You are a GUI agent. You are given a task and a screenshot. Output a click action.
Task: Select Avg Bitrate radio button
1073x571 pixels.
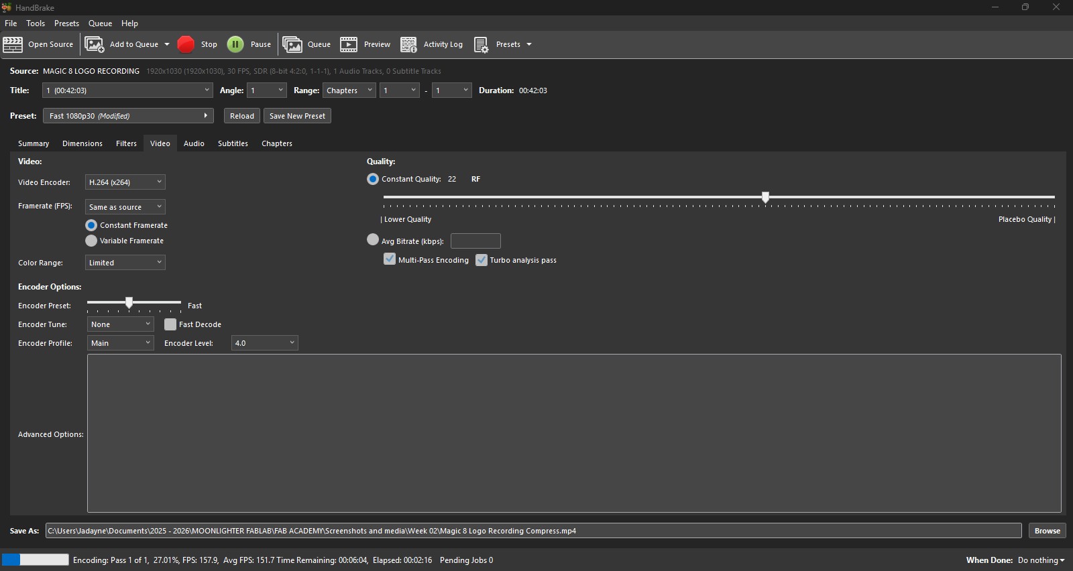point(373,239)
